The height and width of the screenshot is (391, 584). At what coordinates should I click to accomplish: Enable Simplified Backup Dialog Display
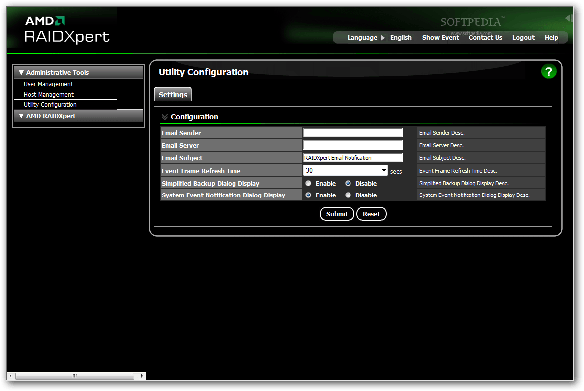tap(308, 183)
